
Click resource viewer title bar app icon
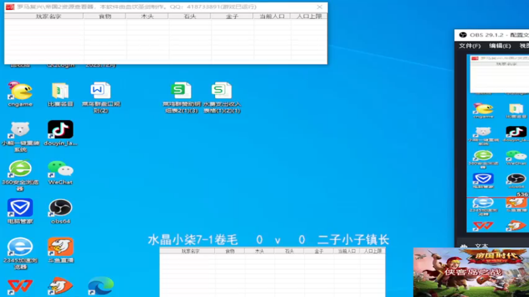pos(10,7)
